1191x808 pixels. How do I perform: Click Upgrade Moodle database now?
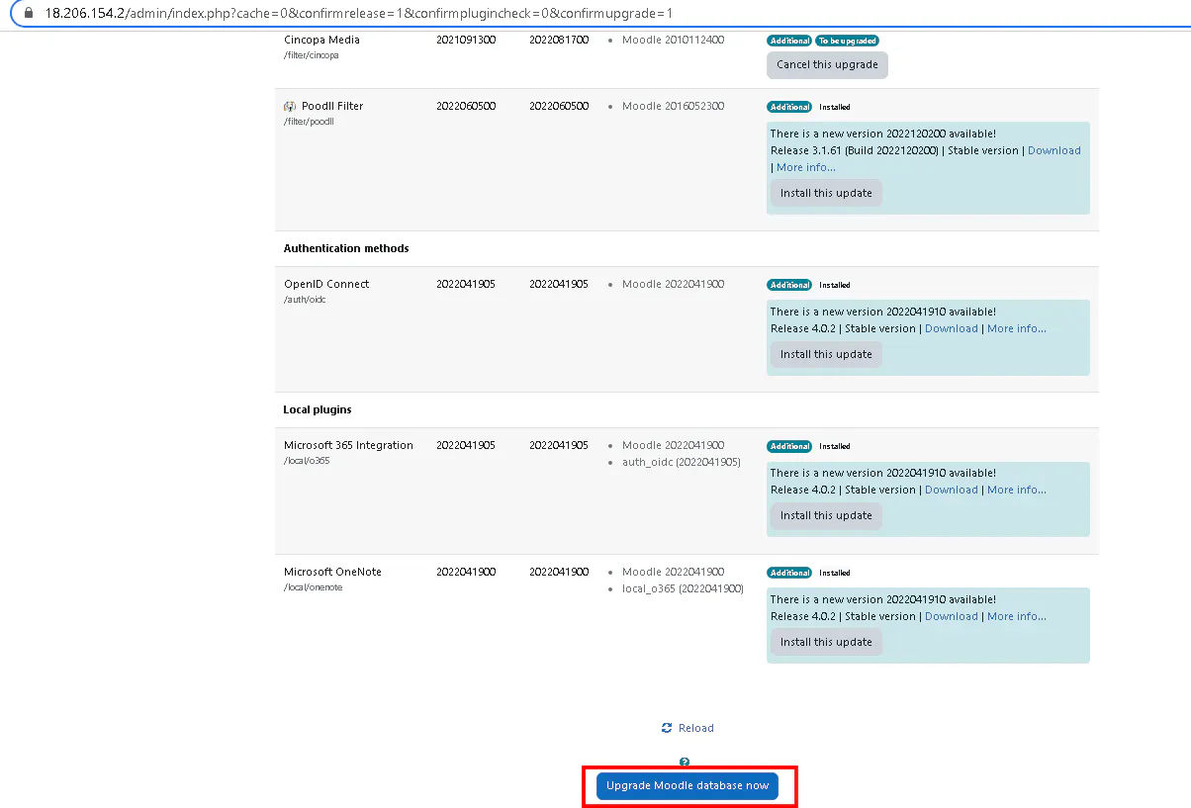pyautogui.click(x=687, y=786)
